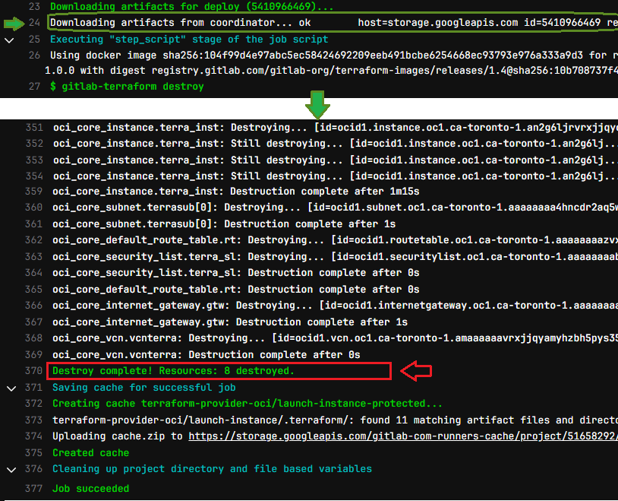Select "security_list.terra_sl: Destroying..." log line
Image resolution: width=618 pixels, height=501 pixels.
(336, 257)
